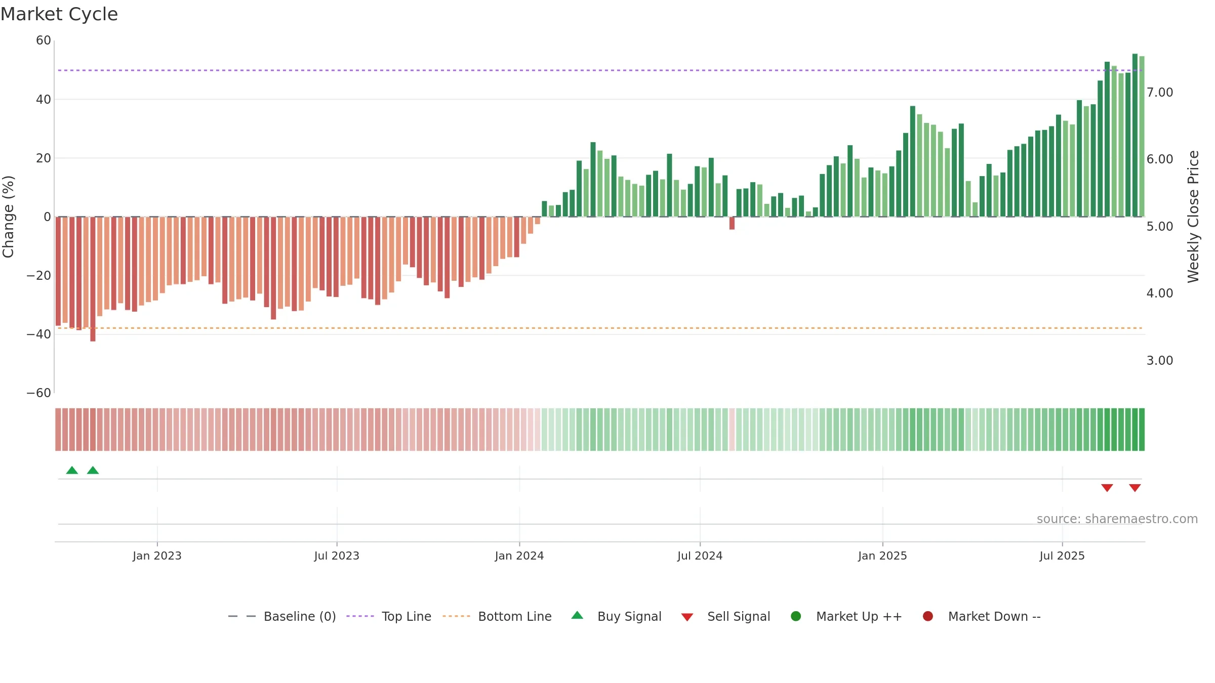Click the red Sell Signal triangle in legend

(x=687, y=617)
